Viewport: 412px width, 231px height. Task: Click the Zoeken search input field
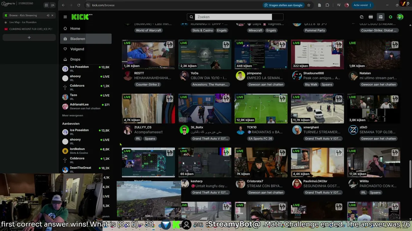234,17
